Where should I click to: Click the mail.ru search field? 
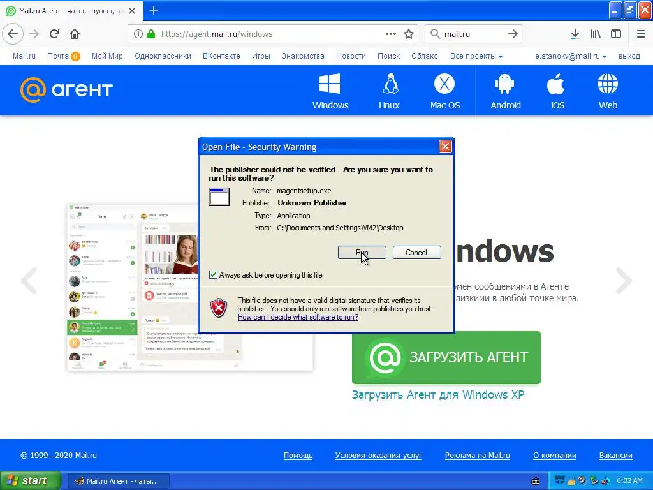point(474,34)
